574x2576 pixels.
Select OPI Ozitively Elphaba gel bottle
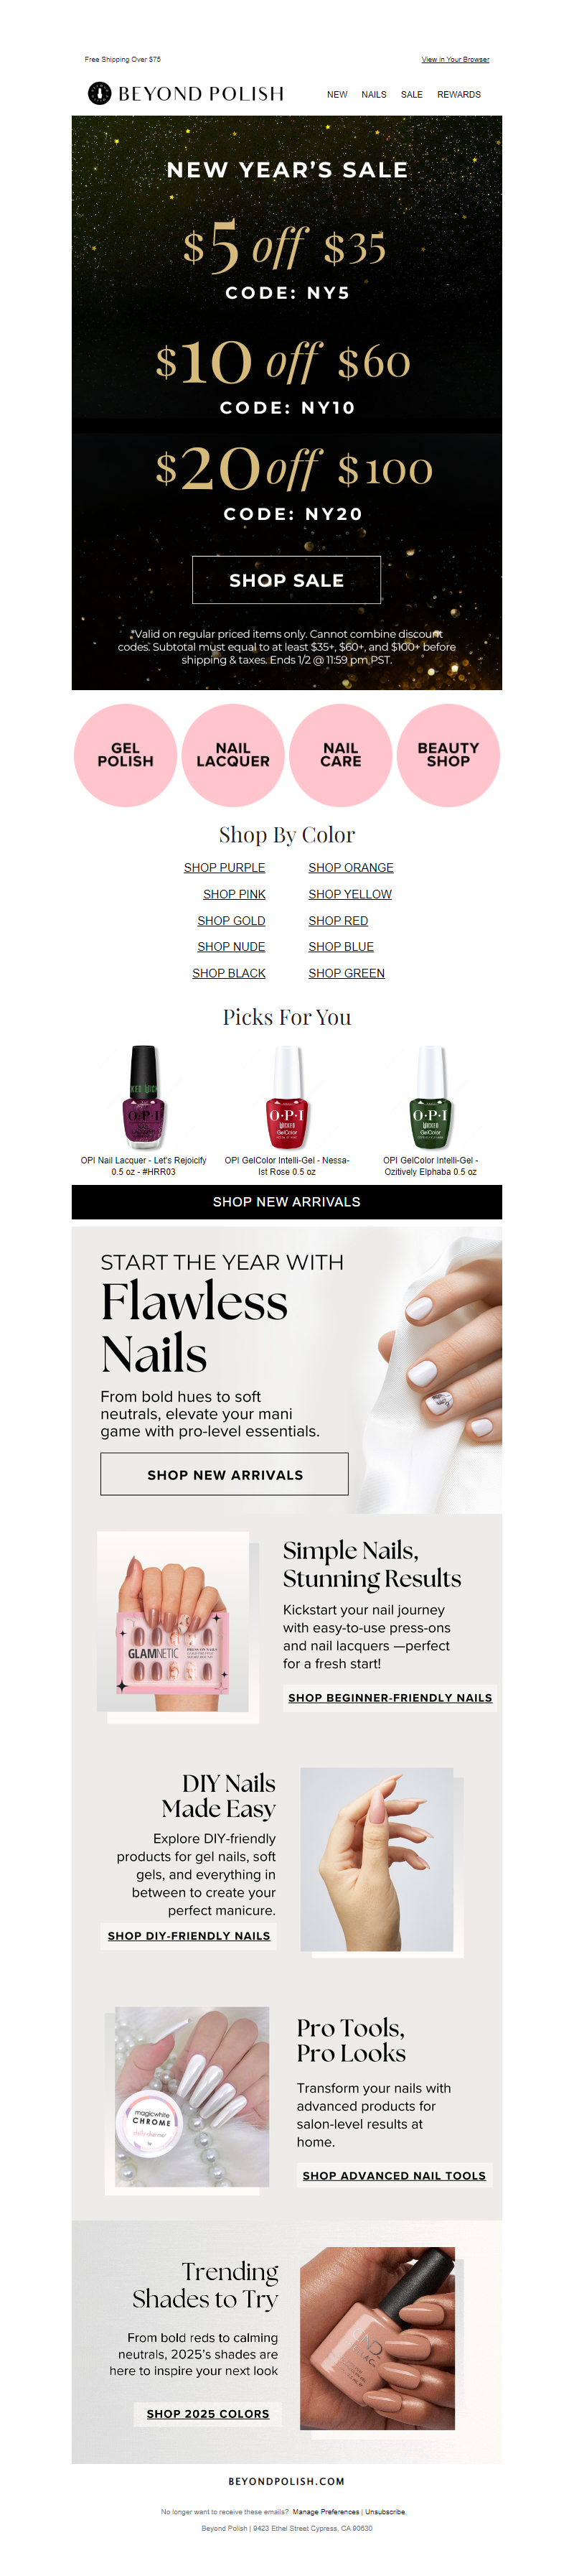click(x=431, y=1097)
